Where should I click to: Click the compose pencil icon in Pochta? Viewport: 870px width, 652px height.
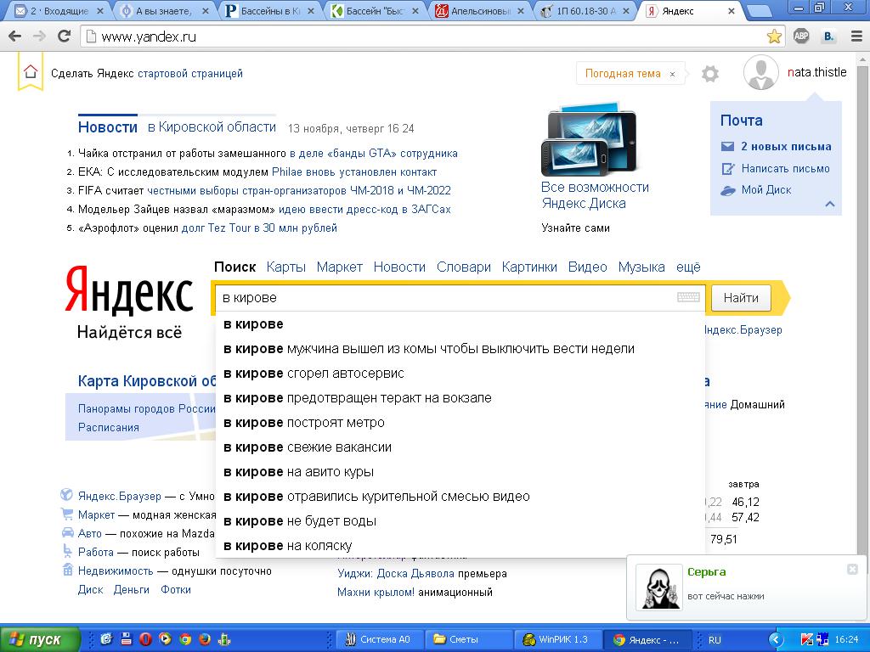(x=727, y=169)
